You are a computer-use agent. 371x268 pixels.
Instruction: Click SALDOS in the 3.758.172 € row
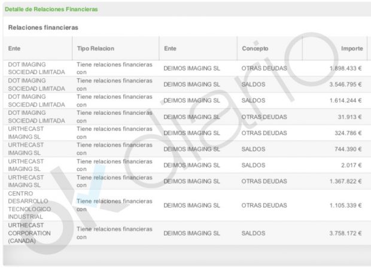tap(253, 233)
